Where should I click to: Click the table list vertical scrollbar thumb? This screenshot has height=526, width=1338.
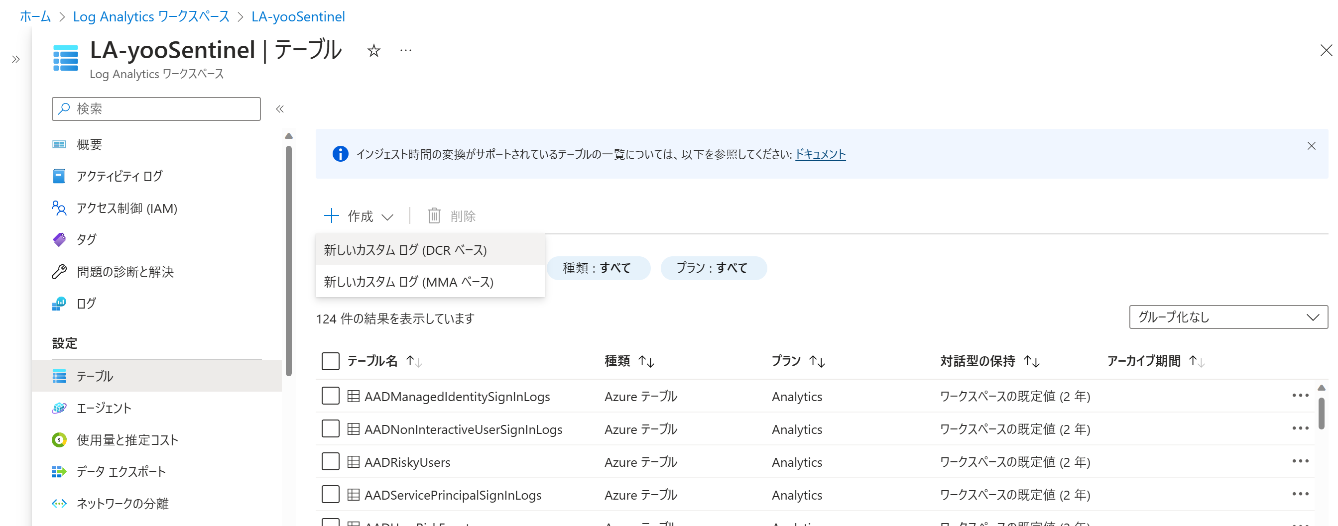coord(1322,414)
